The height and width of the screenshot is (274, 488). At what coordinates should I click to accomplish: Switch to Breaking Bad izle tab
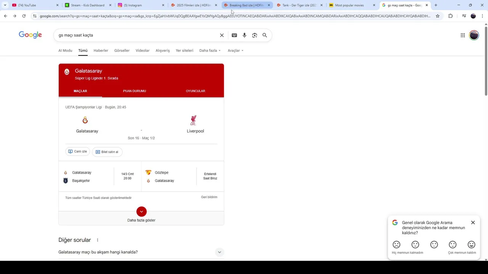[x=246, y=5]
